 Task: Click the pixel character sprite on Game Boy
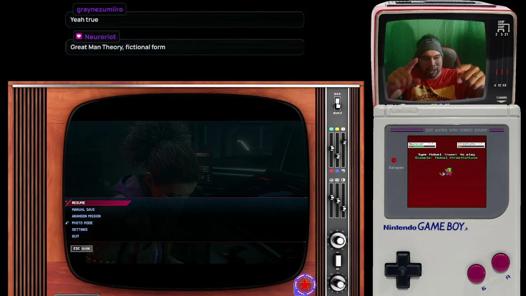point(446,172)
